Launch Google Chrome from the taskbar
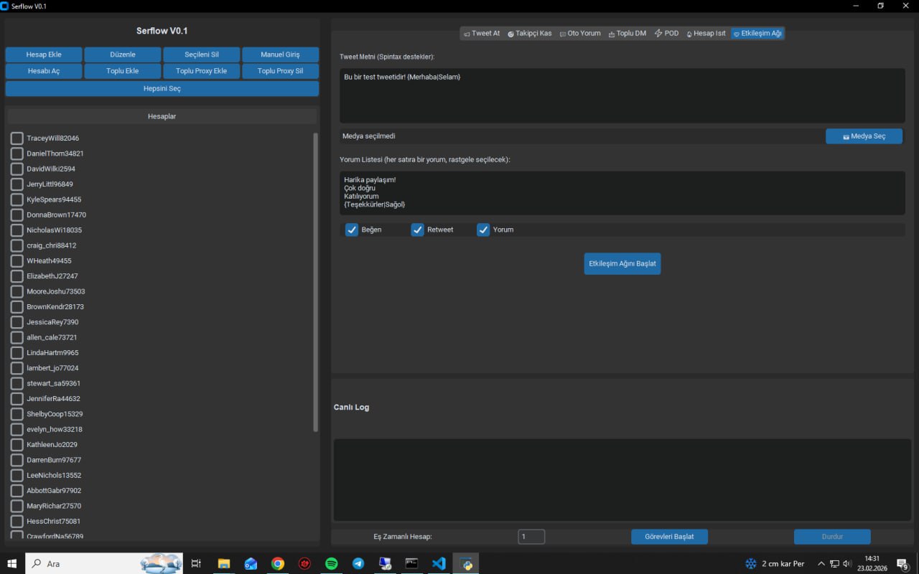Viewport: 919px width, 574px height. (277, 564)
